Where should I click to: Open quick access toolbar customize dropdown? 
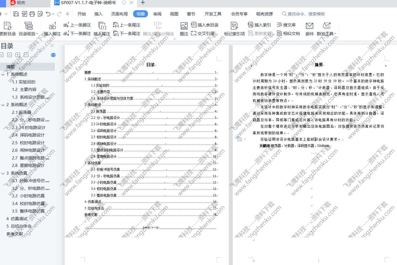68,14
